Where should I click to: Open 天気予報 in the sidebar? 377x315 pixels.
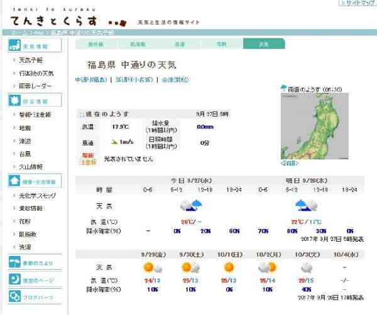31,60
